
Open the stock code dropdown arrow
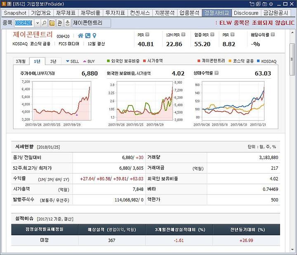click(x=38, y=23)
